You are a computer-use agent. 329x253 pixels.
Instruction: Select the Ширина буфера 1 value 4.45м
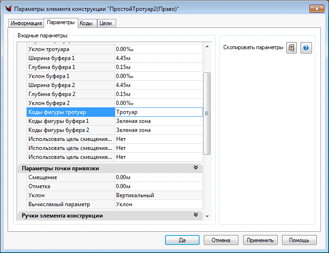point(158,58)
